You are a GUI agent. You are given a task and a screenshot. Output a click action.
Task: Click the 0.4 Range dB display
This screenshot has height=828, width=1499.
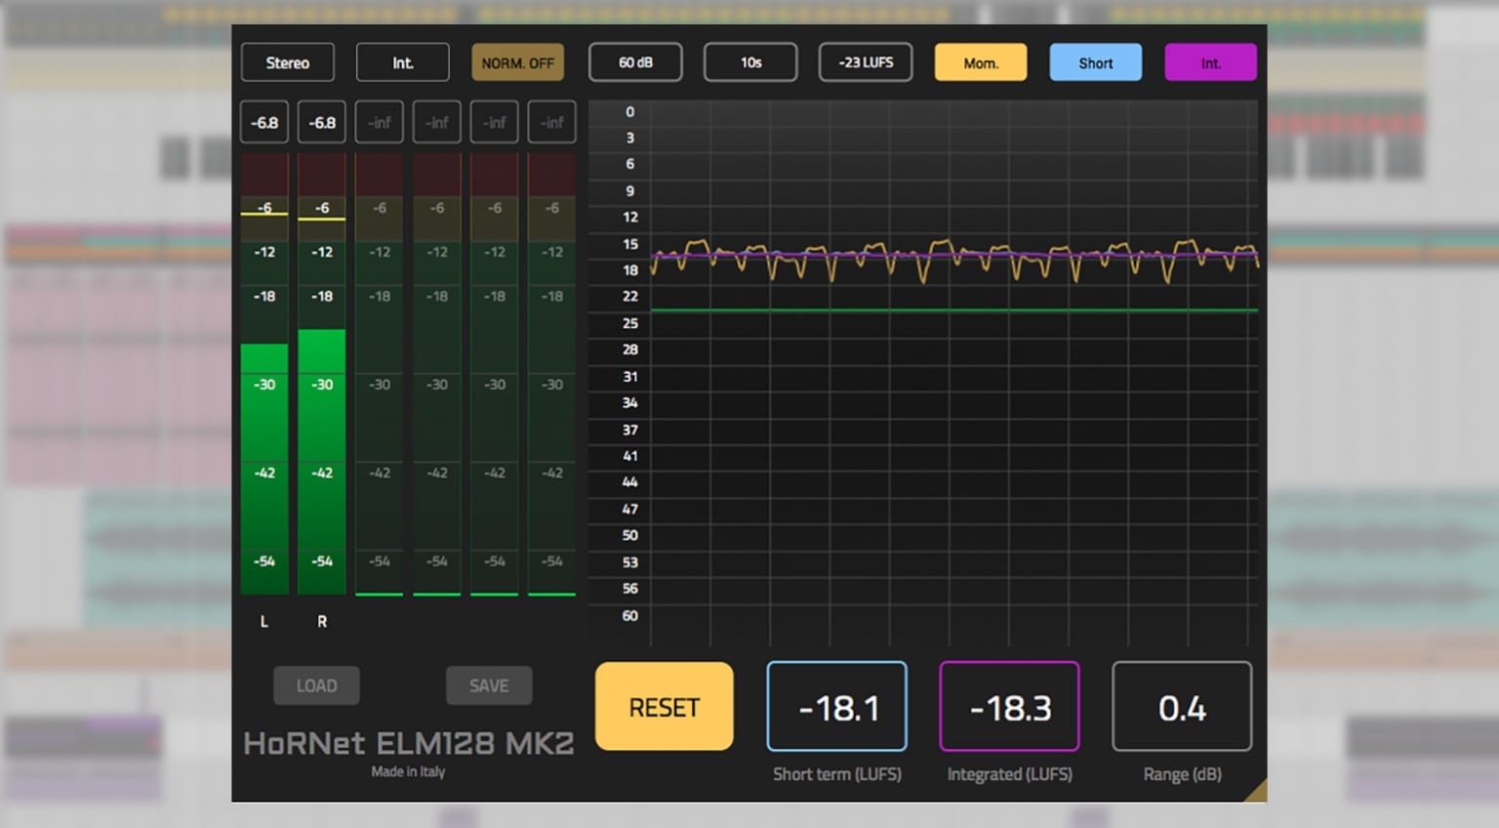click(1181, 706)
